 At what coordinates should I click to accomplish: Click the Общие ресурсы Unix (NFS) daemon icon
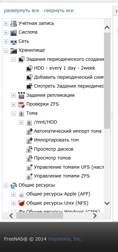pos(21,203)
